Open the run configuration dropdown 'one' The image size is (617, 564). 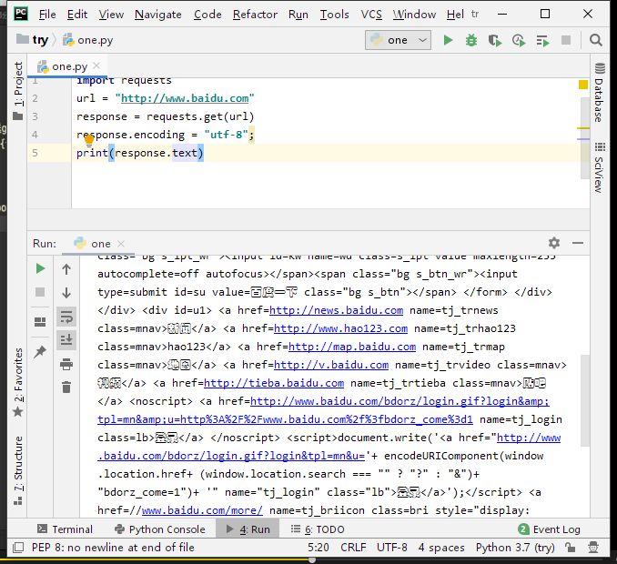click(398, 40)
